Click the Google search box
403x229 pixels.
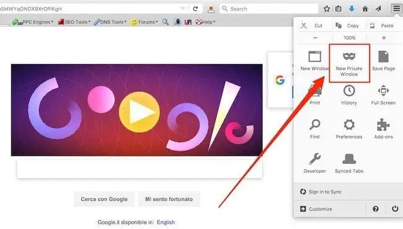pos(139,169)
